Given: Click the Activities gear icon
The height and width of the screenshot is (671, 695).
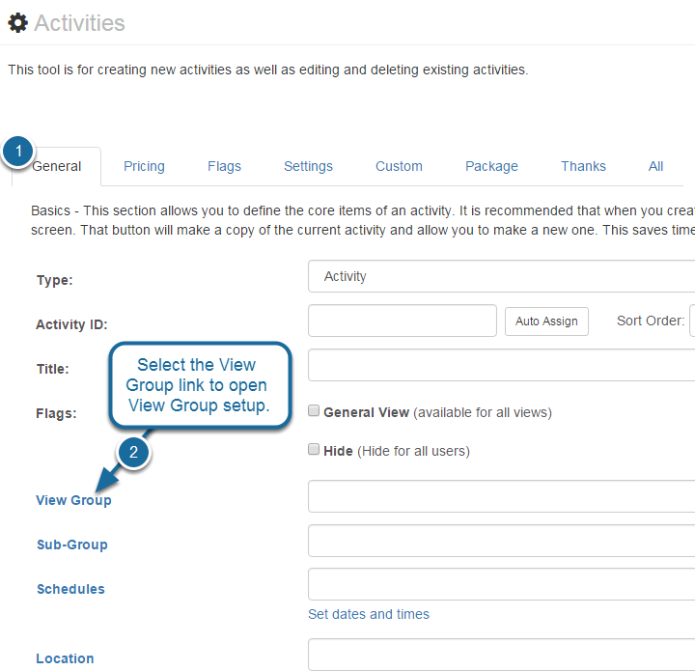Looking at the screenshot, I should pyautogui.click(x=17, y=23).
